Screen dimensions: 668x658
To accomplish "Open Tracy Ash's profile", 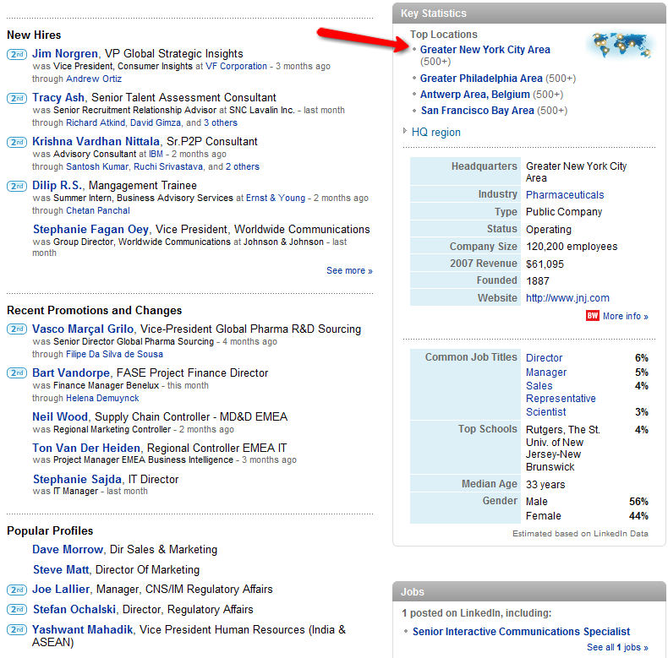I will pyautogui.click(x=58, y=97).
